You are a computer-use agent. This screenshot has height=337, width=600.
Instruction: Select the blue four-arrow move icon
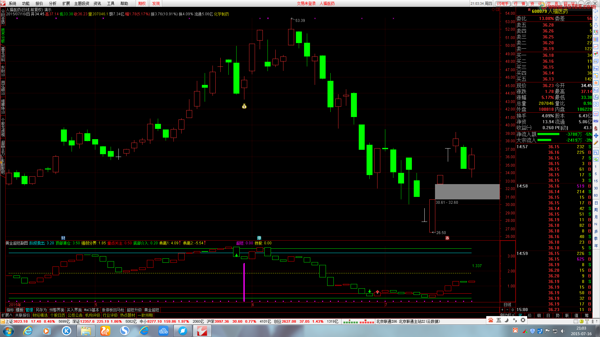[x=596, y=135]
